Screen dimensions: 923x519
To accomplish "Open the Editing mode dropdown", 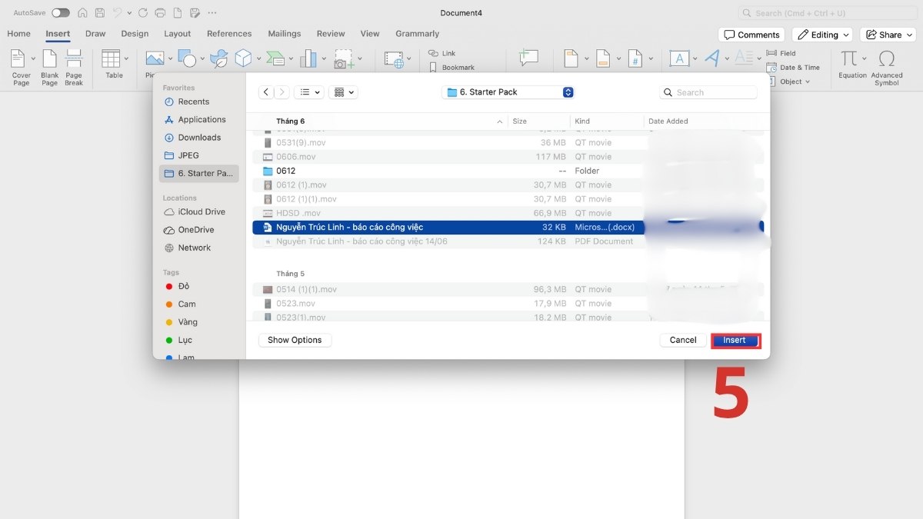I will [822, 34].
